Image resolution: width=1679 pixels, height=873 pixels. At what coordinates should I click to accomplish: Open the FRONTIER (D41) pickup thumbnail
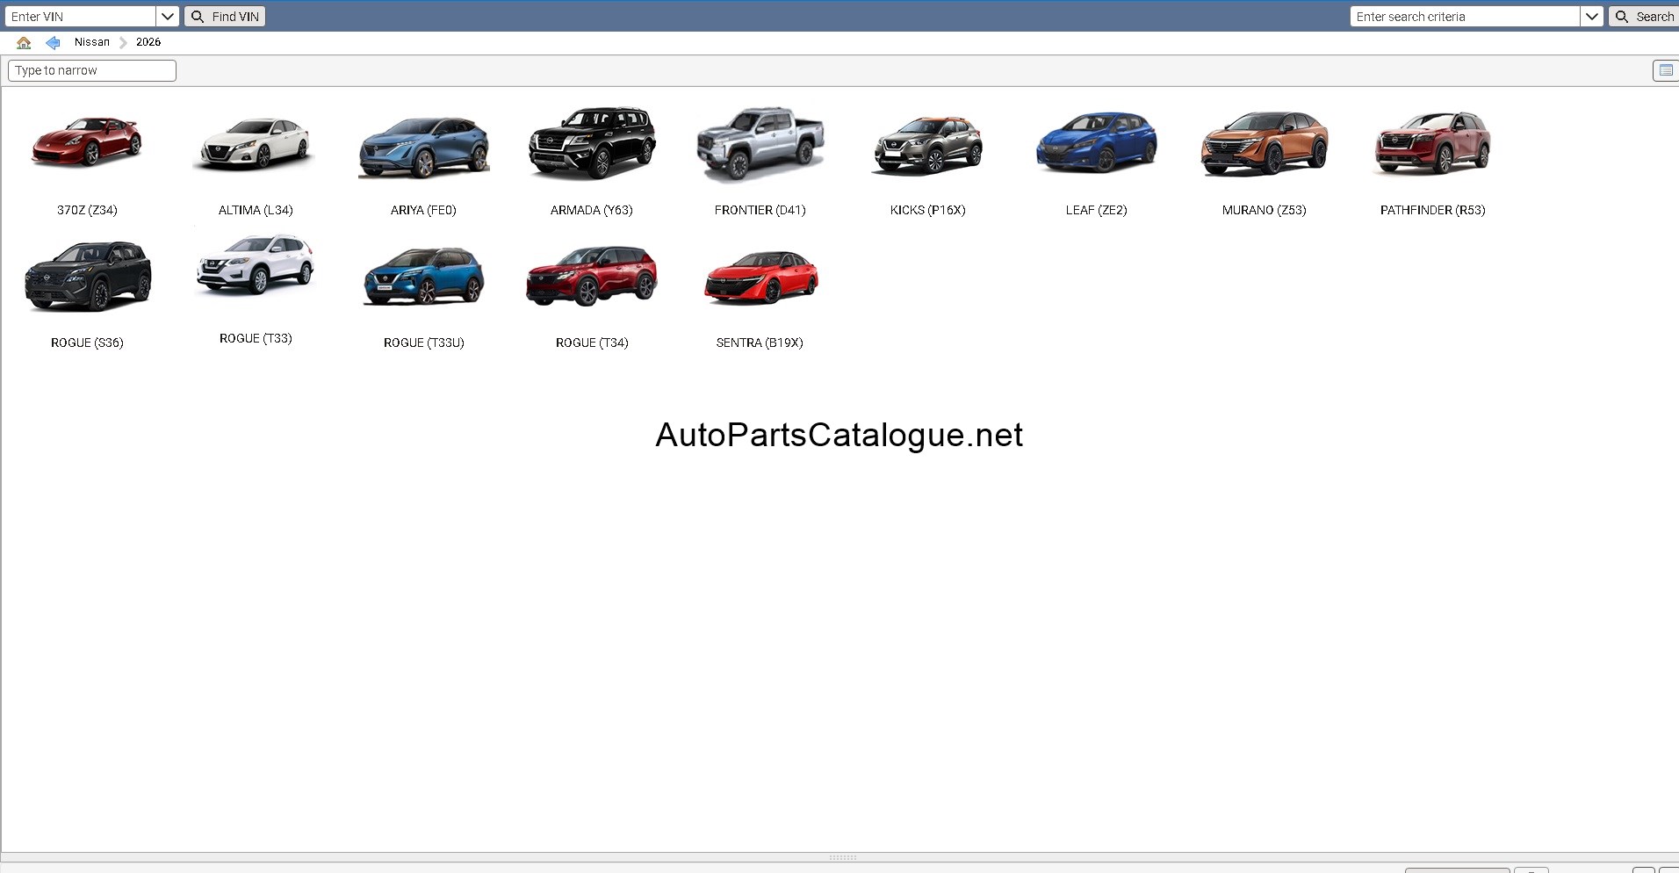[760, 144]
